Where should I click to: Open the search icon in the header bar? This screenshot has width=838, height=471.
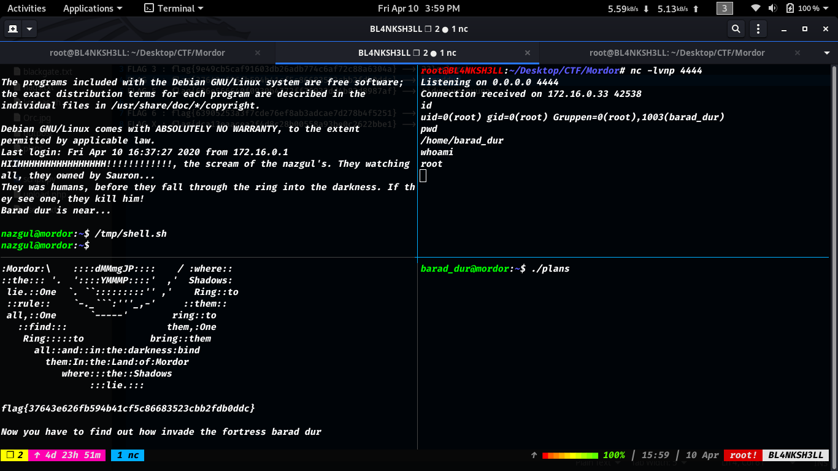pos(736,29)
